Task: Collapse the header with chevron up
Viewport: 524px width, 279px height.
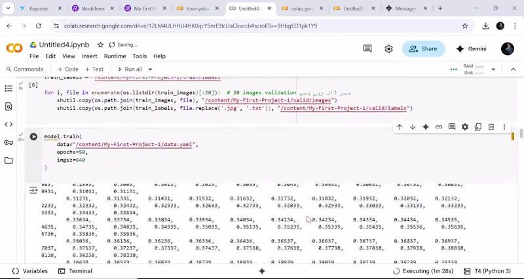Action: (514, 69)
